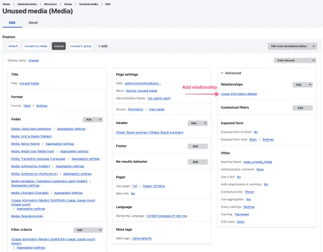The width and height of the screenshot is (323, 252).
Task: Edit Menu Normal: Unused media link
Action: coord(141,90)
